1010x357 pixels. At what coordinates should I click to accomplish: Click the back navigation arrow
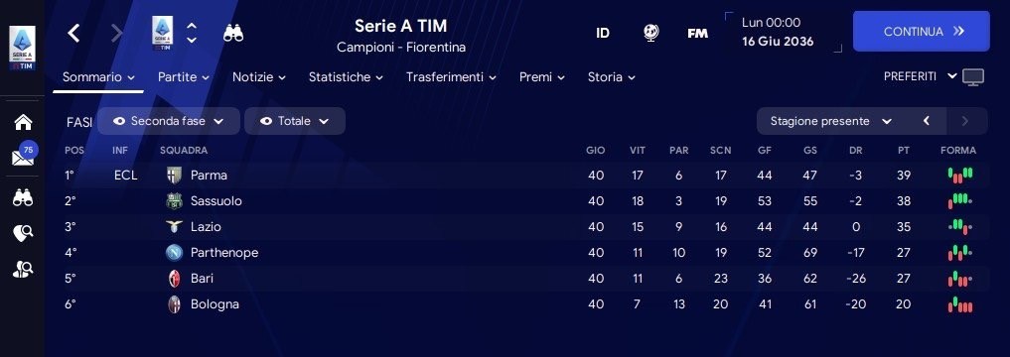74,33
